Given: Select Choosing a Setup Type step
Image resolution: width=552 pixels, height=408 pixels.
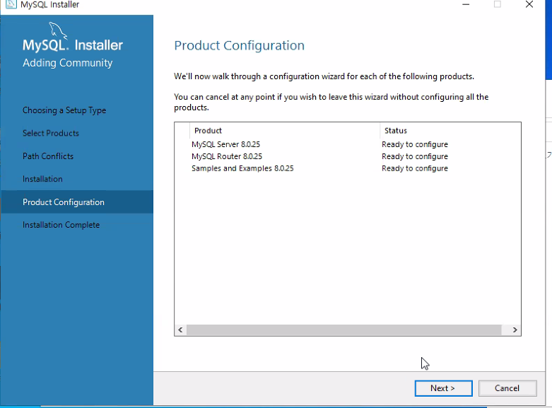Looking at the screenshot, I should click(64, 110).
